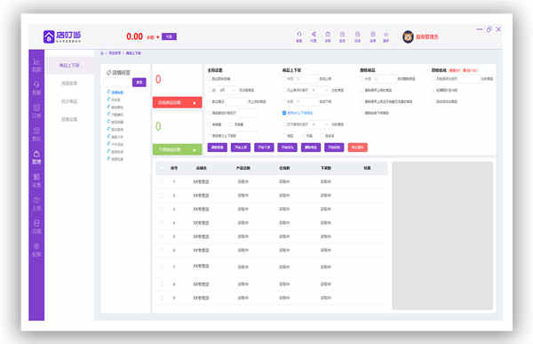This screenshot has width=533, height=344.
Task: Open the red caret dropdown beside the 0.00 balance
Action: point(158,37)
